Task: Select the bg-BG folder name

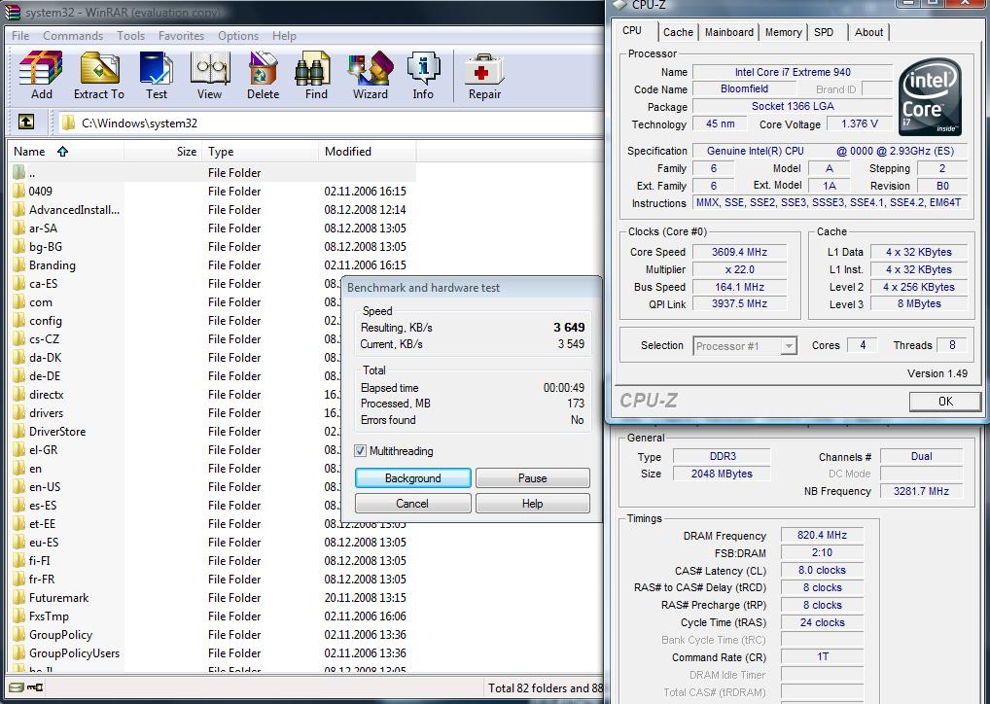Action: (46, 247)
